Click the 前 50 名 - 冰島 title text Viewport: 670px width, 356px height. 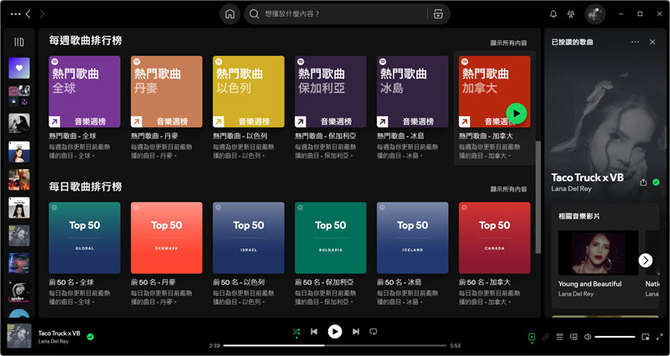[x=399, y=282]
